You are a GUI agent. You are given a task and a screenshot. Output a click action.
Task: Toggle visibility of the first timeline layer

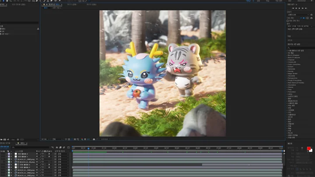point(2,154)
